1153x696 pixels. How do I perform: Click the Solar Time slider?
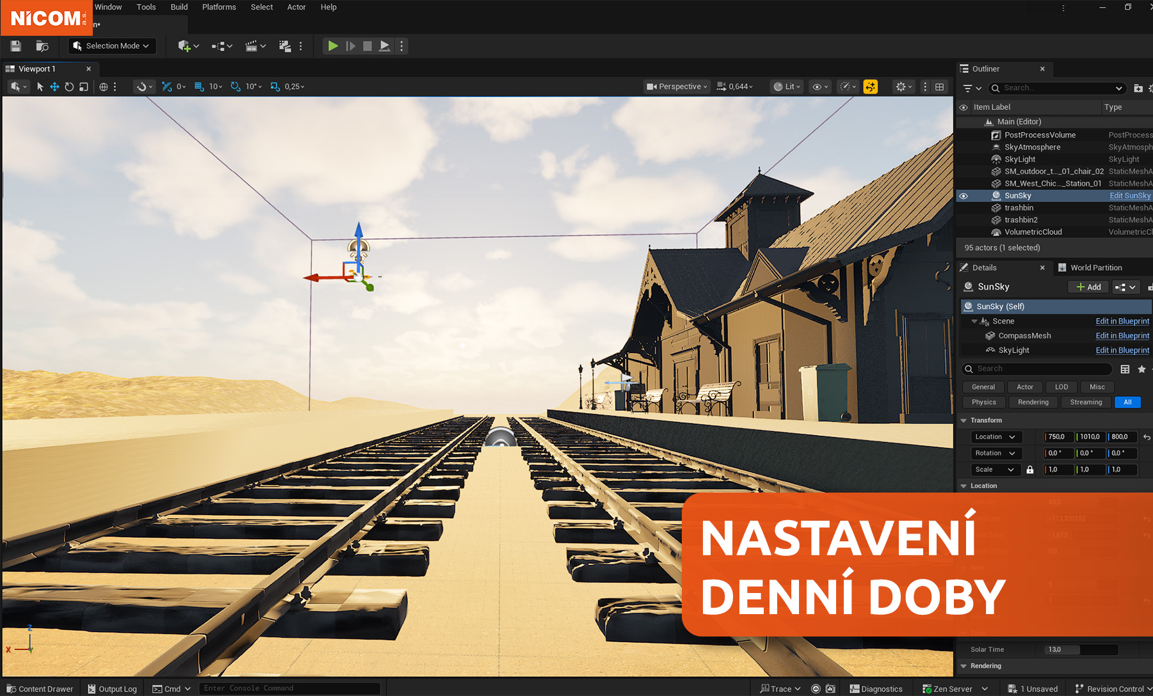[1080, 649]
